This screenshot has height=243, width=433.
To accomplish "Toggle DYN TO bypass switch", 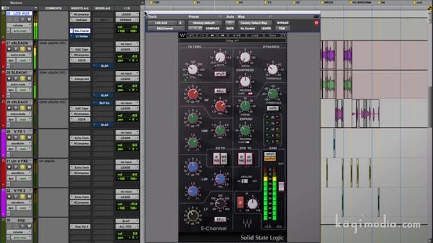I will pos(242,159).
